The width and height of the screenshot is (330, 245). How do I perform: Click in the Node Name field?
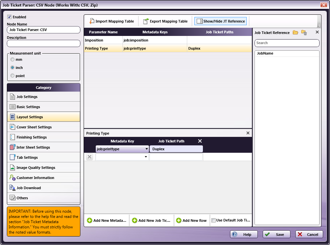pyautogui.click(x=43, y=30)
